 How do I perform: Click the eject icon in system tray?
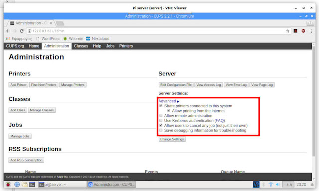pyautogui.click(x=312, y=184)
